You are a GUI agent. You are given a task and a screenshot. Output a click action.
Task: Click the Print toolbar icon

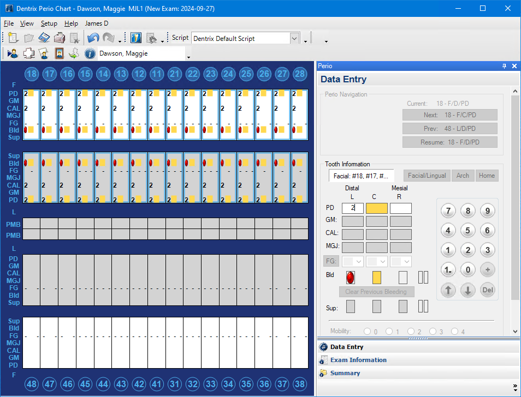tap(60, 38)
